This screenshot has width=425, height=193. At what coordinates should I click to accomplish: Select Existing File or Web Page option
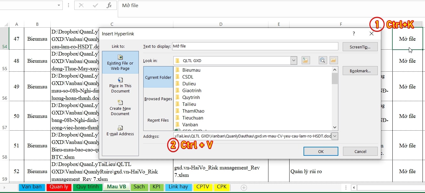(120, 62)
